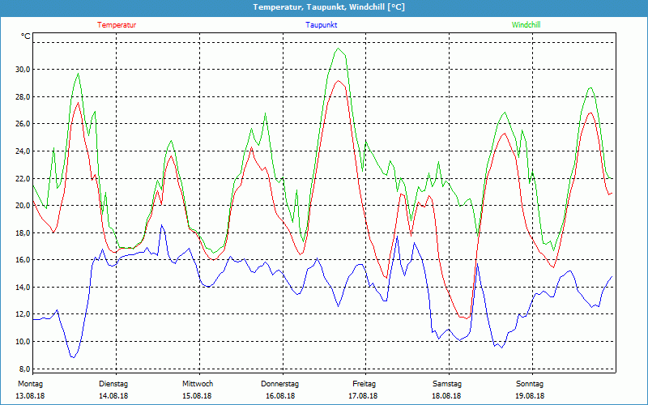Click the Mittwoch day label

click(198, 384)
